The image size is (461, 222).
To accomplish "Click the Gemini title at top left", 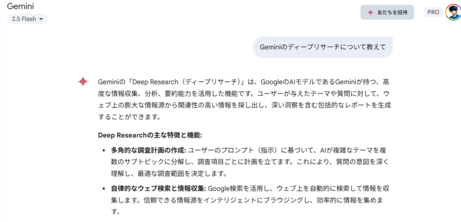I will (x=21, y=6).
